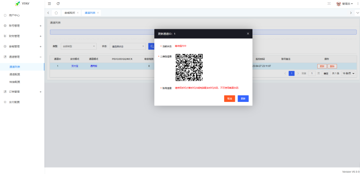Click the 确定 pagination confirm button
Image resolution: width=360 pixels, height=174 pixels.
326,73
